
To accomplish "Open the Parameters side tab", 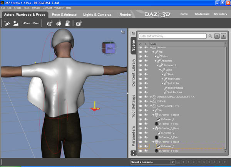I will pos(133,136).
